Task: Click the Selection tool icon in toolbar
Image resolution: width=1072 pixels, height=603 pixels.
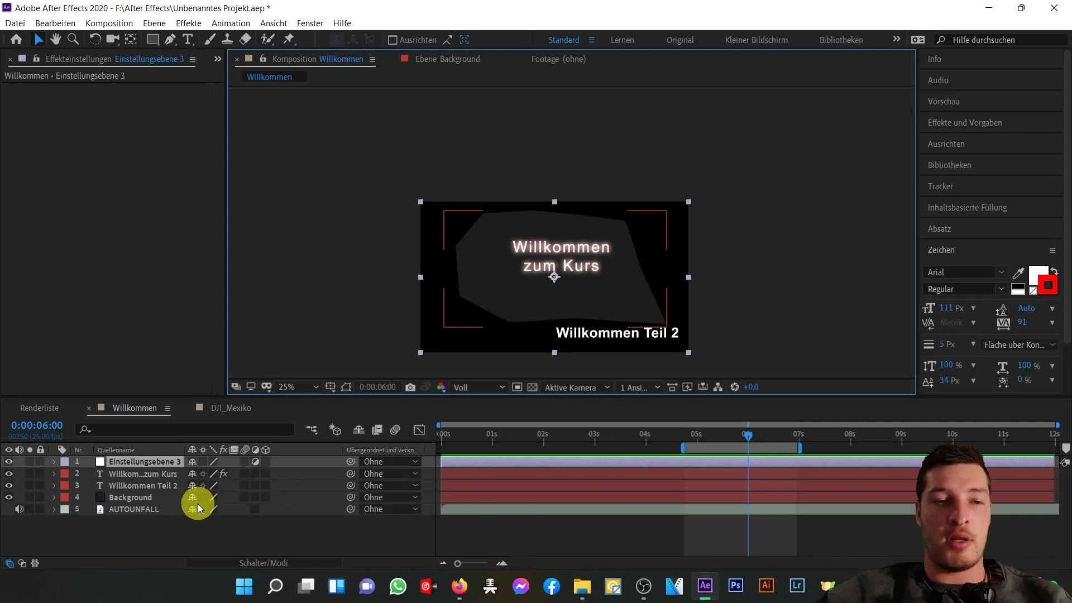Action: 37,40
